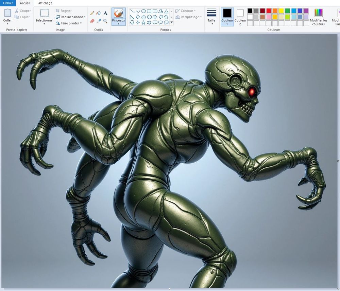Select the Fill bucket tool

coord(99,13)
